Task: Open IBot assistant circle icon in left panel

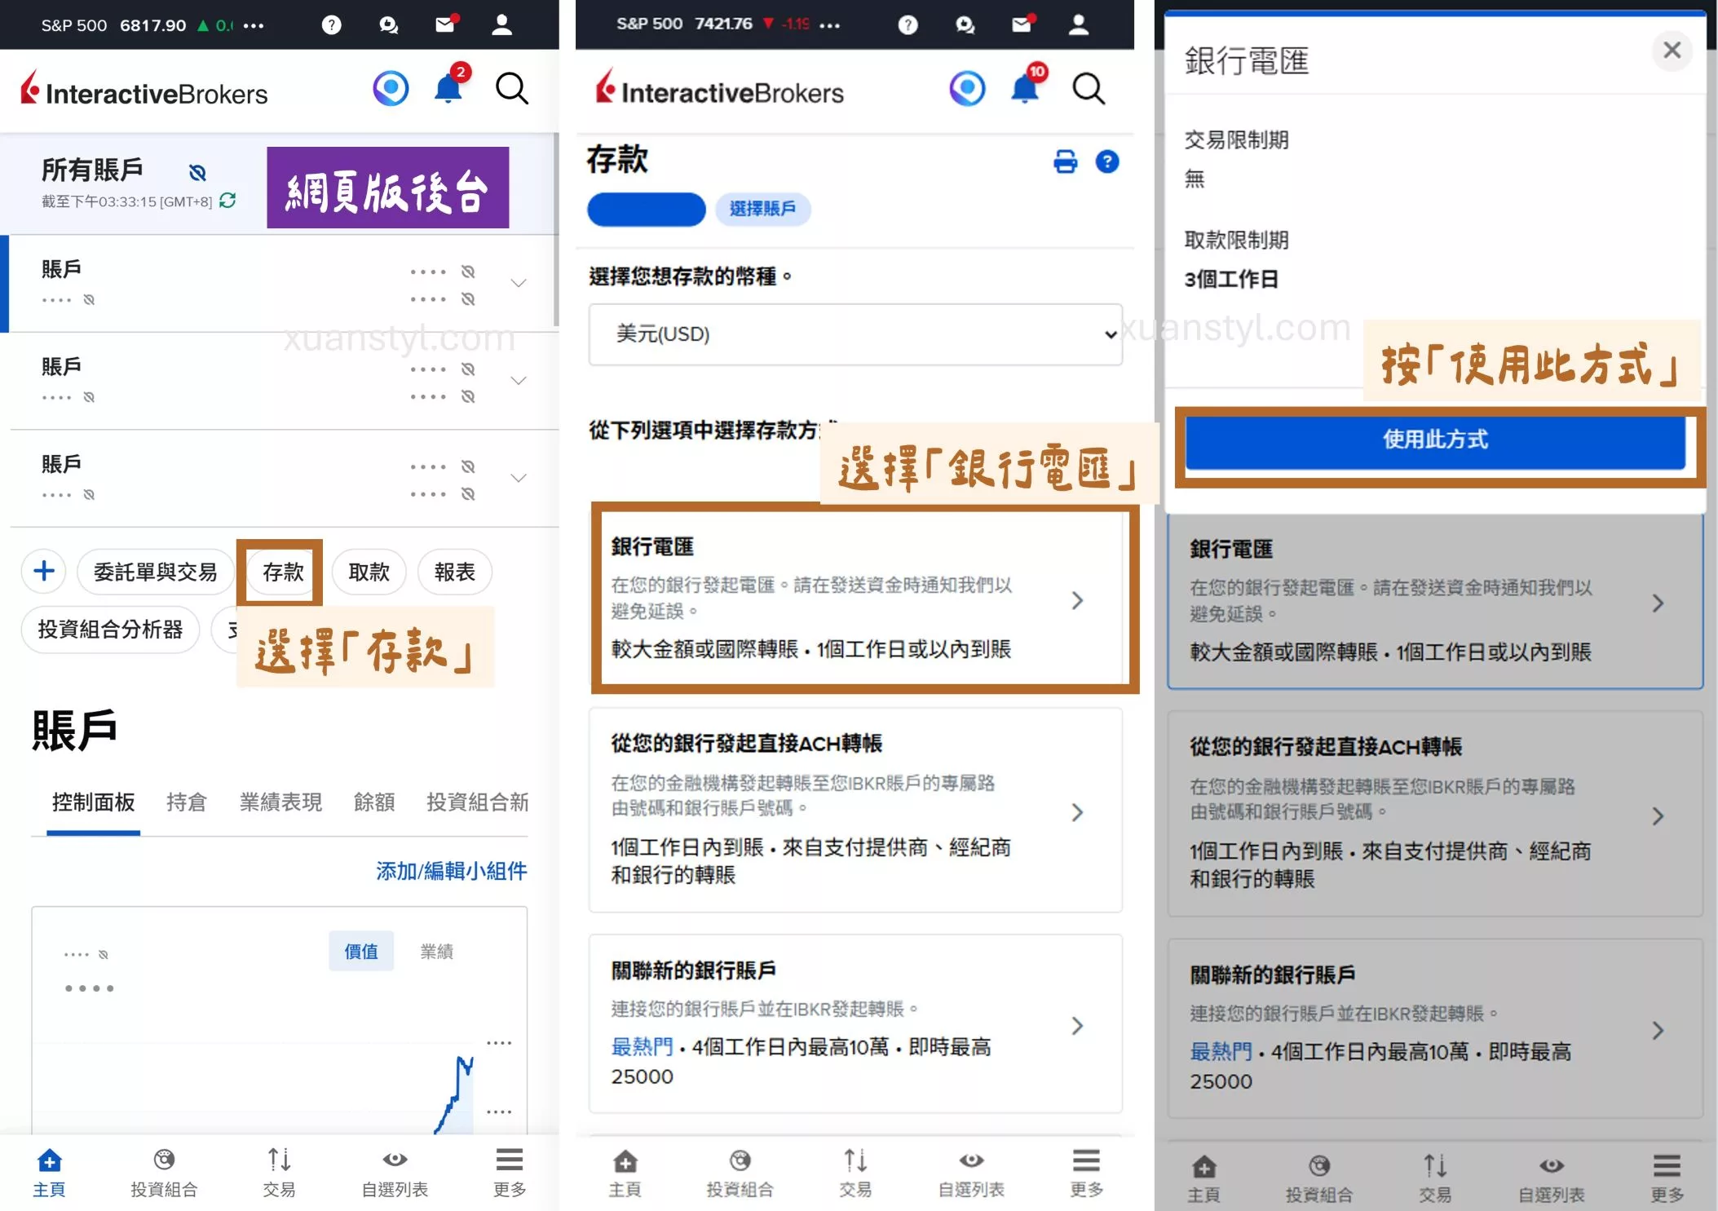Action: (391, 88)
